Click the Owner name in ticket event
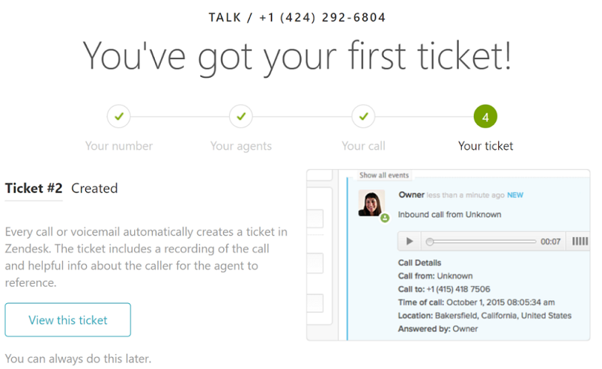Image resolution: width=602 pixels, height=369 pixels. click(x=411, y=194)
